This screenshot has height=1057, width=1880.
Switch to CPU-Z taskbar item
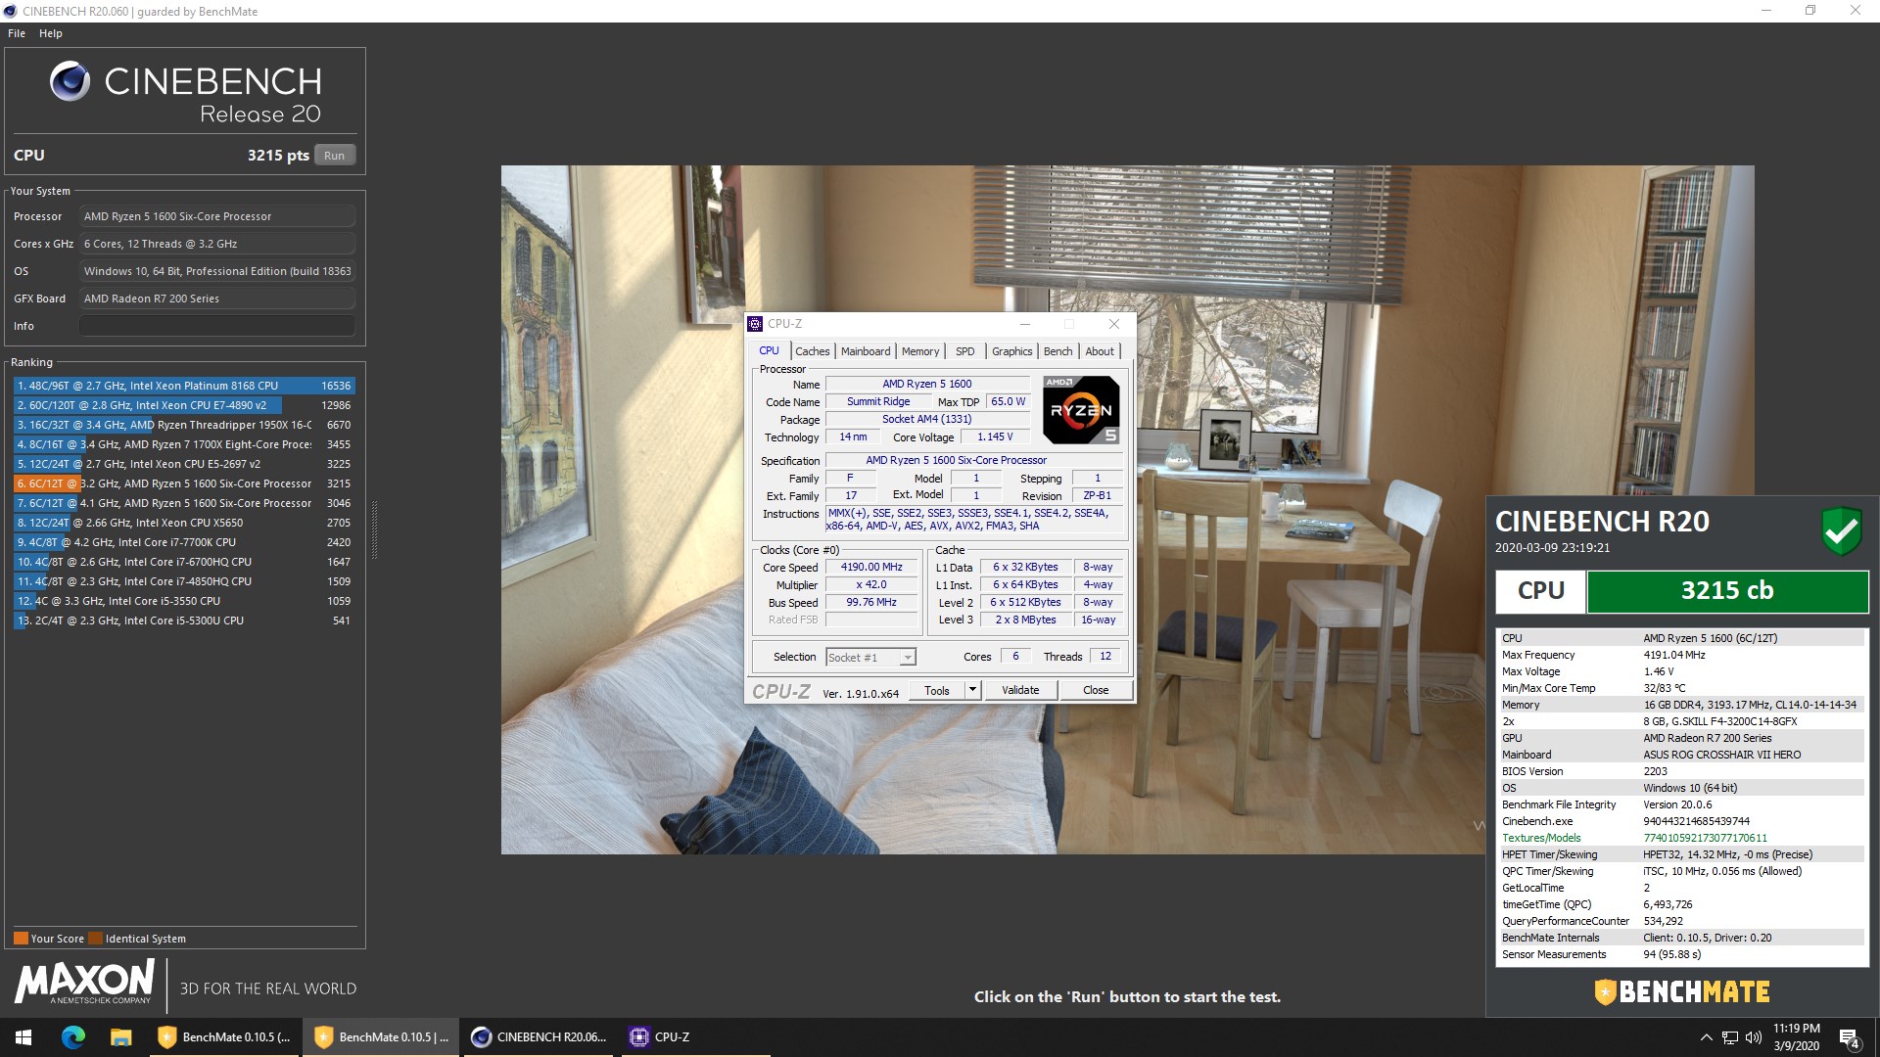(695, 1037)
